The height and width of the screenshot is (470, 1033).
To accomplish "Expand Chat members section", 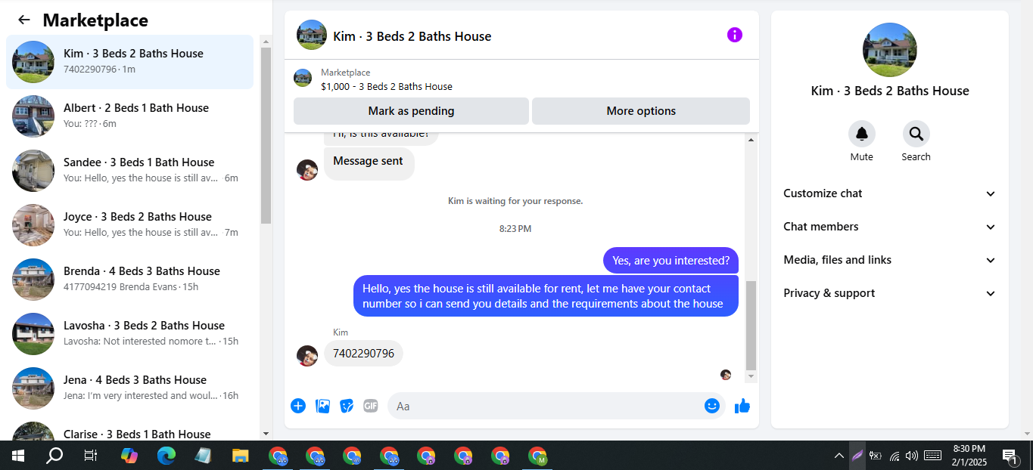I will [x=889, y=227].
